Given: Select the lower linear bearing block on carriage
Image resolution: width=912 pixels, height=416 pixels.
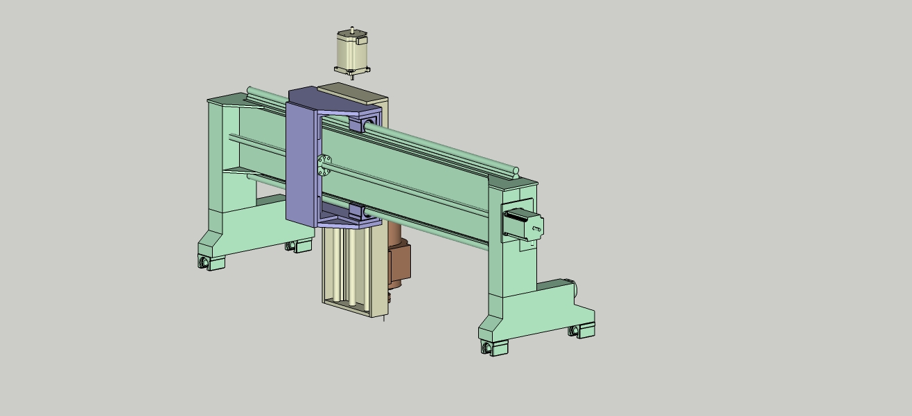Looking at the screenshot, I should [x=365, y=210].
